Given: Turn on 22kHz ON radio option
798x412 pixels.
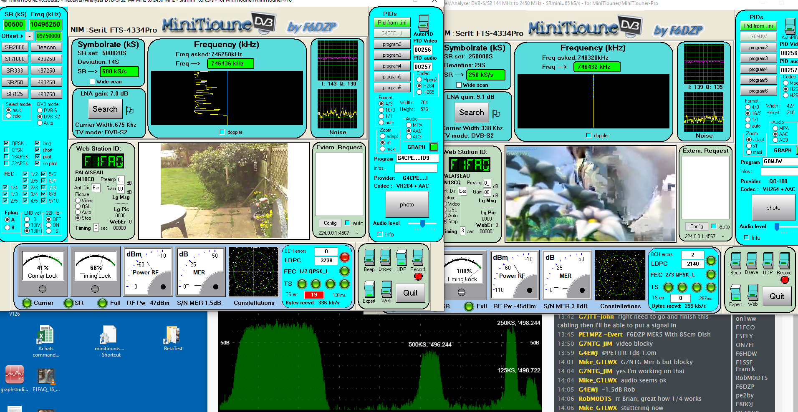Looking at the screenshot, I should pos(48,225).
